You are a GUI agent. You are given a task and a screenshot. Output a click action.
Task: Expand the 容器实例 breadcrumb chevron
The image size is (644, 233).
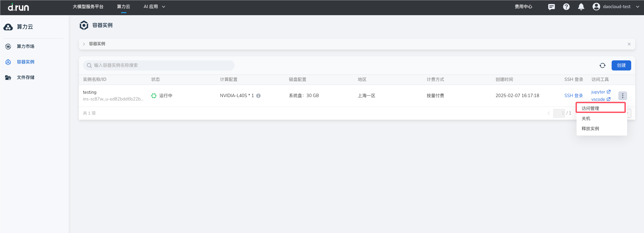[84, 44]
